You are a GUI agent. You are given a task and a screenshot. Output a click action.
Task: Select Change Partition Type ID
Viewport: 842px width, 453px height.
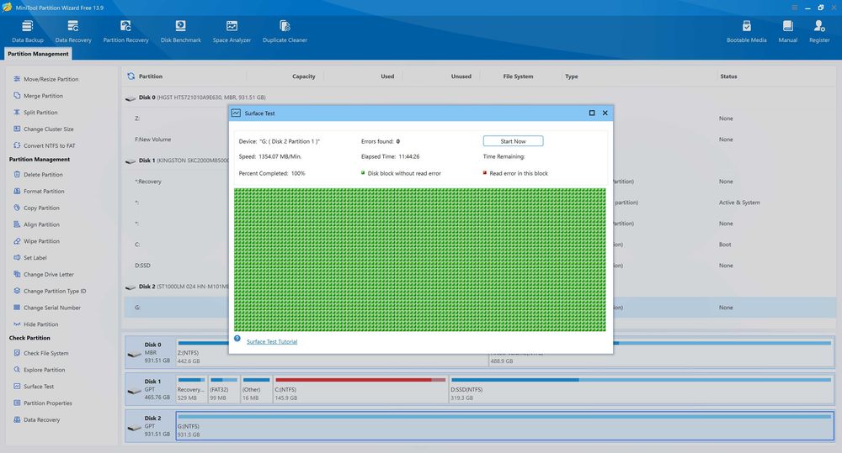[x=50, y=291]
